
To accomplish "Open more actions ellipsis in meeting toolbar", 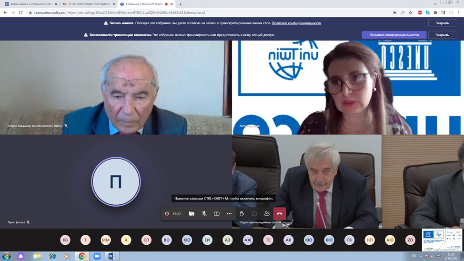I will click(x=229, y=214).
